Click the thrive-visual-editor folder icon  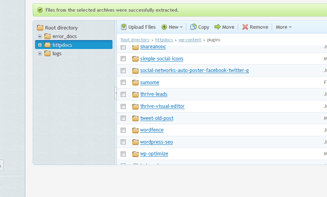pyautogui.click(x=135, y=107)
